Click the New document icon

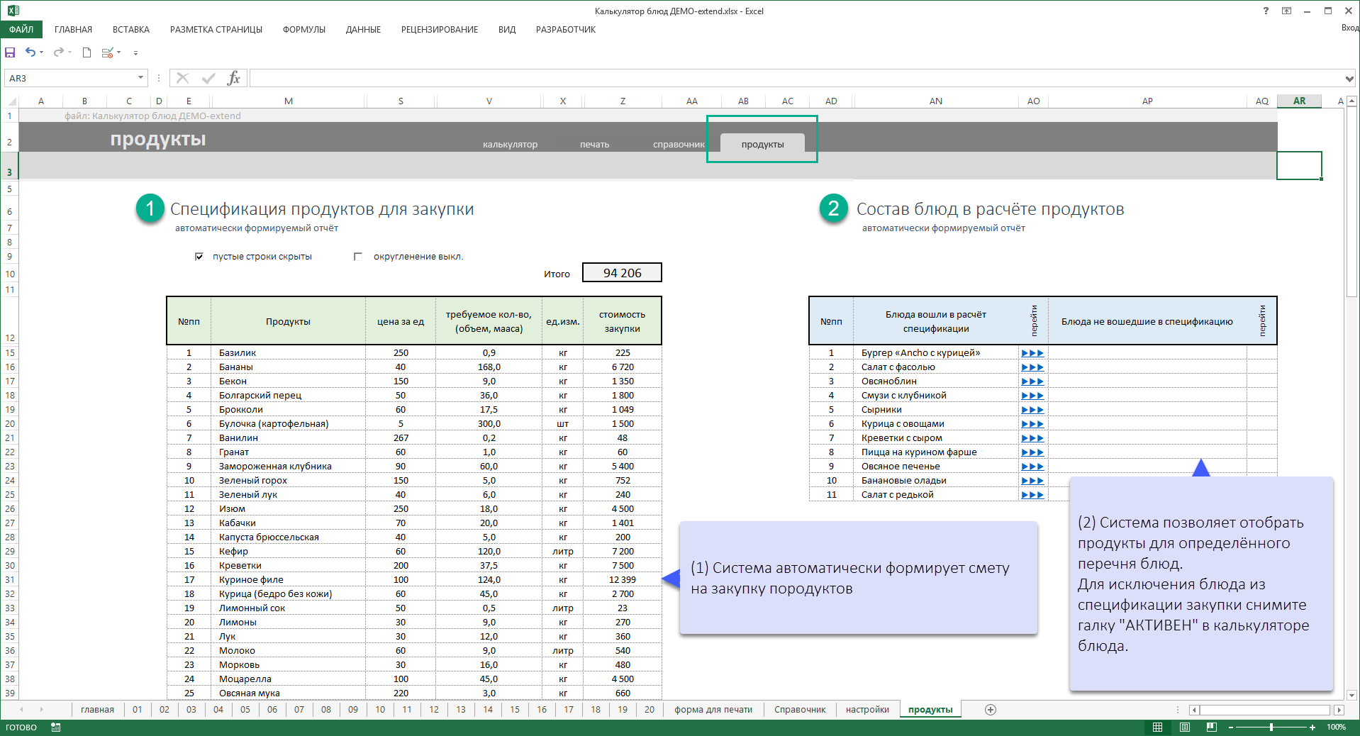tap(87, 52)
